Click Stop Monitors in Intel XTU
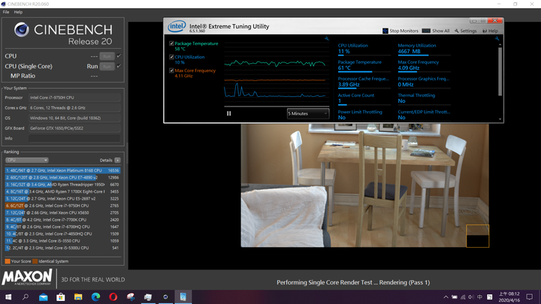The width and height of the screenshot is (541, 304). [400, 31]
